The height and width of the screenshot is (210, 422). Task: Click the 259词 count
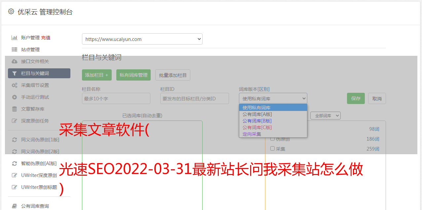(x=373, y=149)
